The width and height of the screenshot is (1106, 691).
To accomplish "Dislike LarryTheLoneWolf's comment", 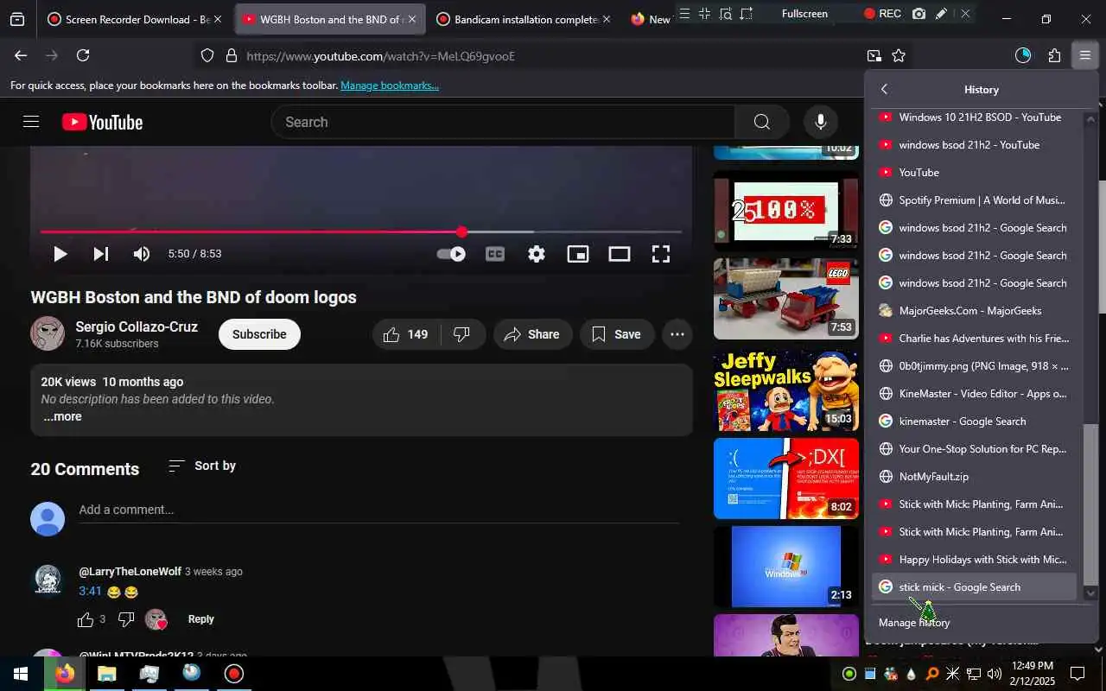I will point(126,619).
